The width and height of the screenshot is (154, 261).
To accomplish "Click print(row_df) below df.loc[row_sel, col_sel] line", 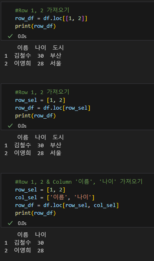I will [x=36, y=213].
